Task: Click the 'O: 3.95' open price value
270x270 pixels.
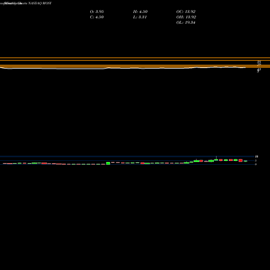Action: pos(97,12)
